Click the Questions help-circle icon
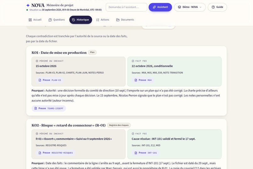Image resolution: width=253 pixels, height=169 pixels. 50,20
